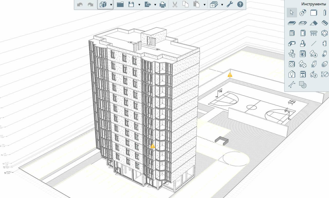Click the warning marker on the building facade

[x=153, y=146]
